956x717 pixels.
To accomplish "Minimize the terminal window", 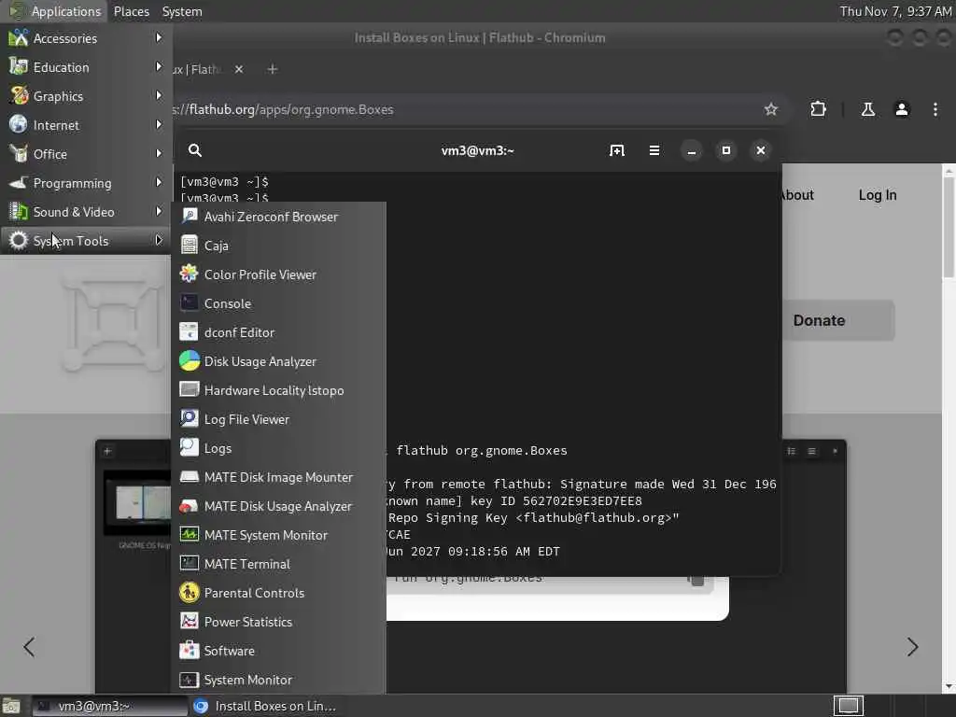I will pyautogui.click(x=692, y=150).
